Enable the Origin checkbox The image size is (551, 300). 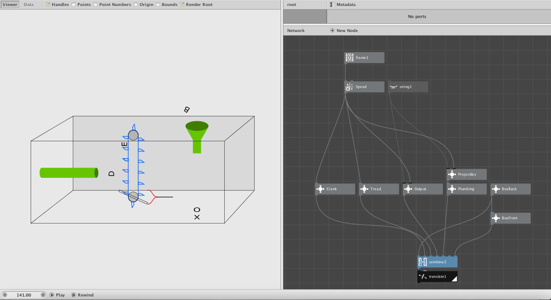pyautogui.click(x=136, y=4)
